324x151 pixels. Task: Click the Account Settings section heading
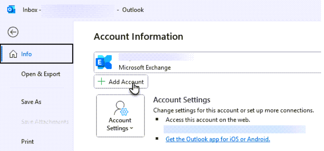coord(182,100)
